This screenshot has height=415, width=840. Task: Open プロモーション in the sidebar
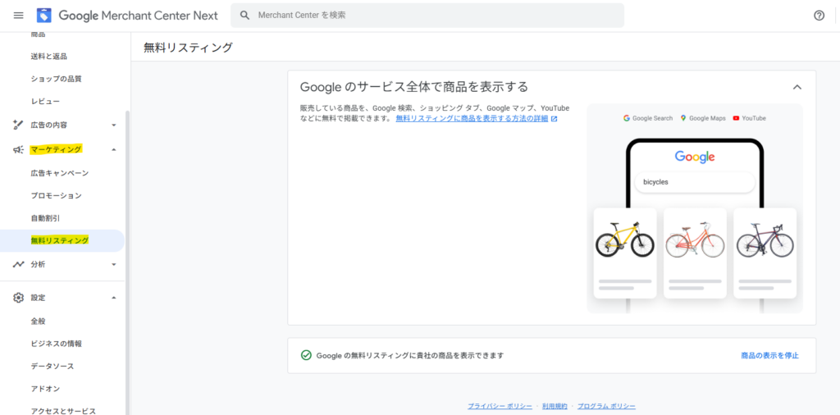pyautogui.click(x=57, y=195)
